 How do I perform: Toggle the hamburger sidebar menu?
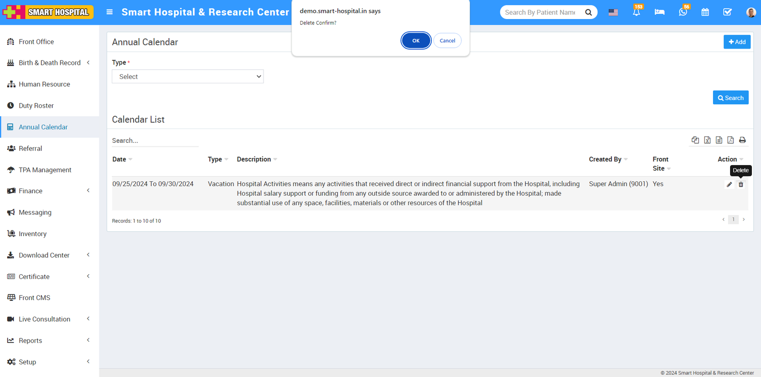coord(109,12)
